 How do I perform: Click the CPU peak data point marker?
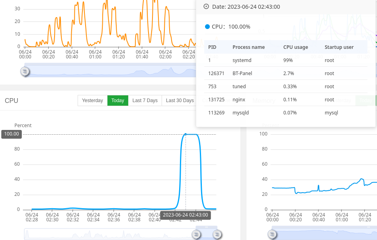click(186, 134)
